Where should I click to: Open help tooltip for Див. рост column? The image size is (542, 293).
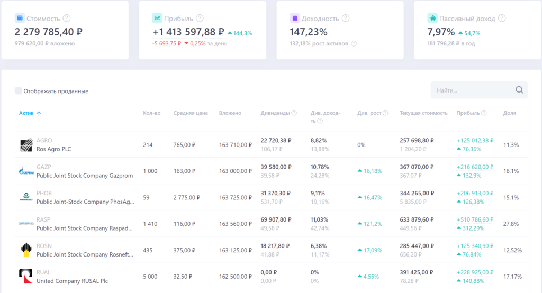tap(385, 113)
